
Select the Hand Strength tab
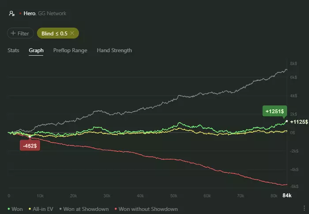click(x=114, y=50)
